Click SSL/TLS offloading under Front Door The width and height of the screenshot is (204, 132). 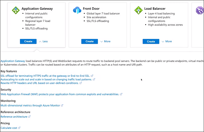[98, 21]
